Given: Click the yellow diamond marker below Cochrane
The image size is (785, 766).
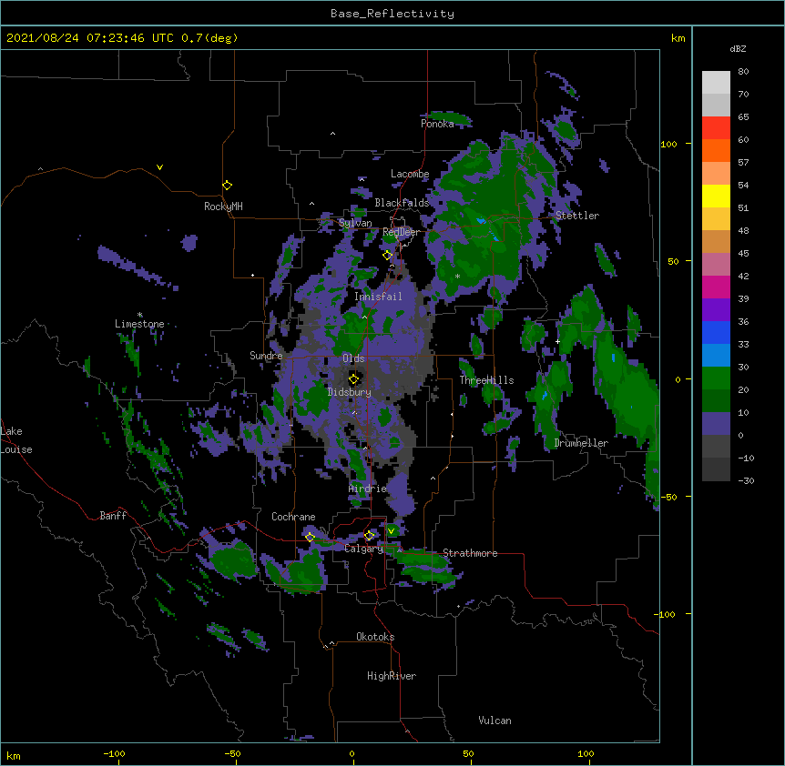Looking at the screenshot, I should pos(310,537).
